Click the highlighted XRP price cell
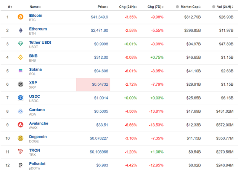The height and width of the screenshot is (171, 238). 93,84
